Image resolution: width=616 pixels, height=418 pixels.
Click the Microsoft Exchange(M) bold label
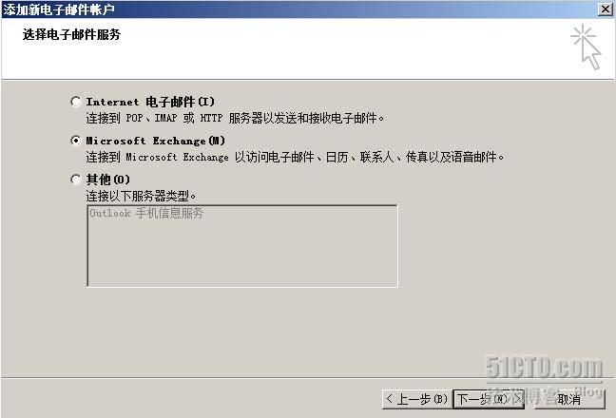[156, 141]
